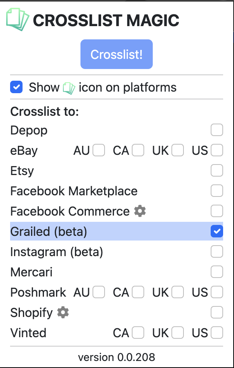Click the Crosslist Magic logo icon
The image size is (234, 368).
(17, 19)
